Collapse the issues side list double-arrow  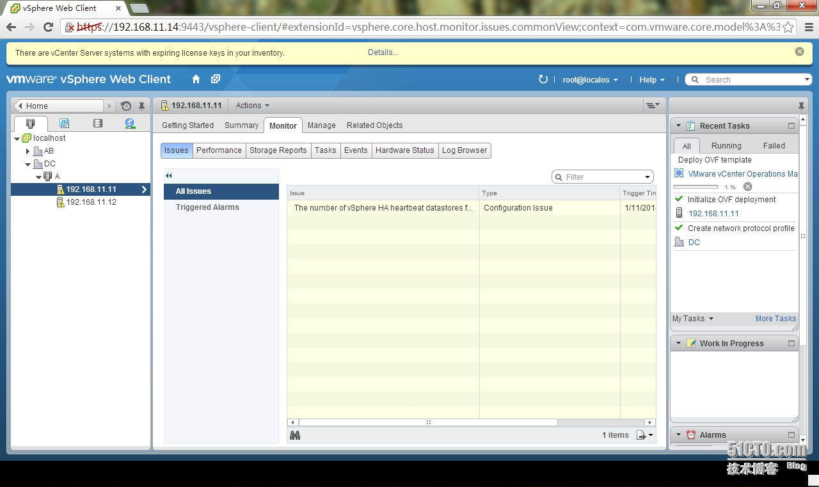pos(169,175)
